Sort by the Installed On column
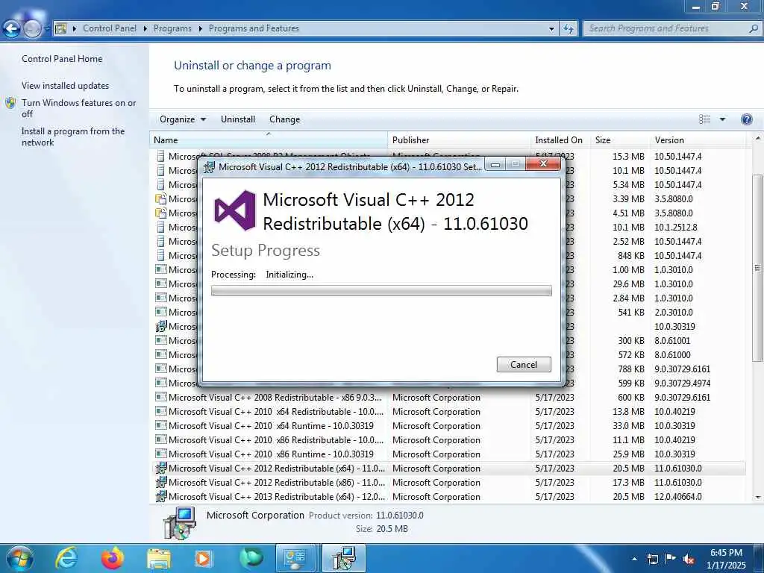 click(560, 140)
